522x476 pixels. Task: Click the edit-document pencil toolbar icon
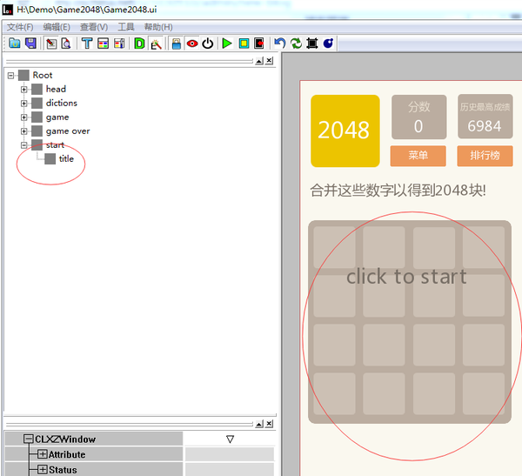point(51,44)
